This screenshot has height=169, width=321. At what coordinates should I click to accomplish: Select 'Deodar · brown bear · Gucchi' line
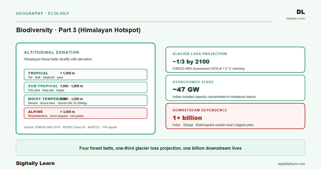pos(58,103)
